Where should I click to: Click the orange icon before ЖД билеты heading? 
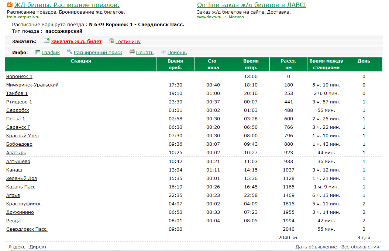(10, 4)
